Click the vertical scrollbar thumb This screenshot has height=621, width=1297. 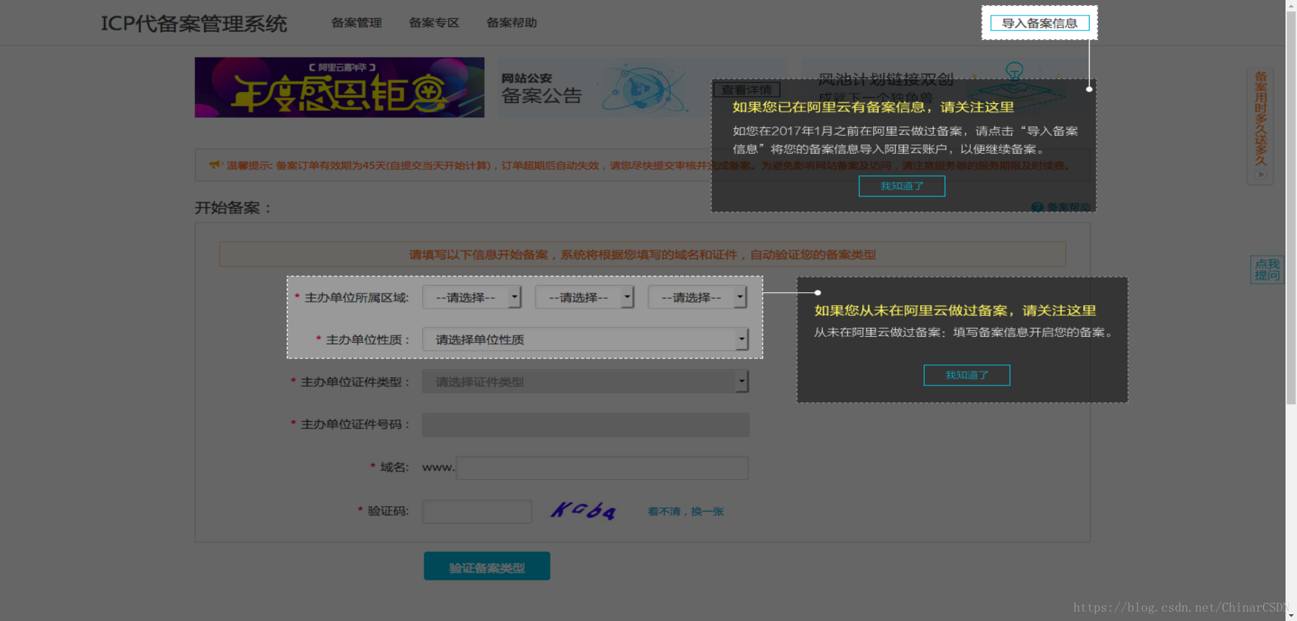point(1291,208)
